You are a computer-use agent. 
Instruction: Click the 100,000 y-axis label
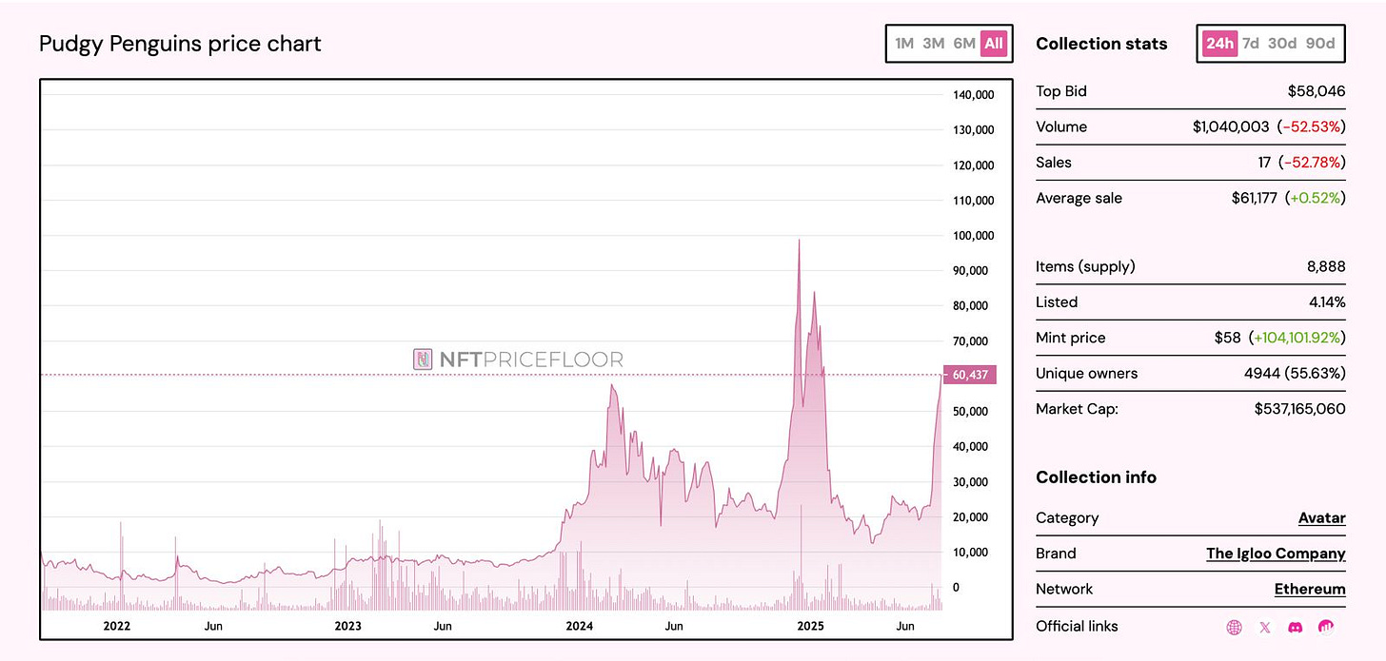point(973,235)
